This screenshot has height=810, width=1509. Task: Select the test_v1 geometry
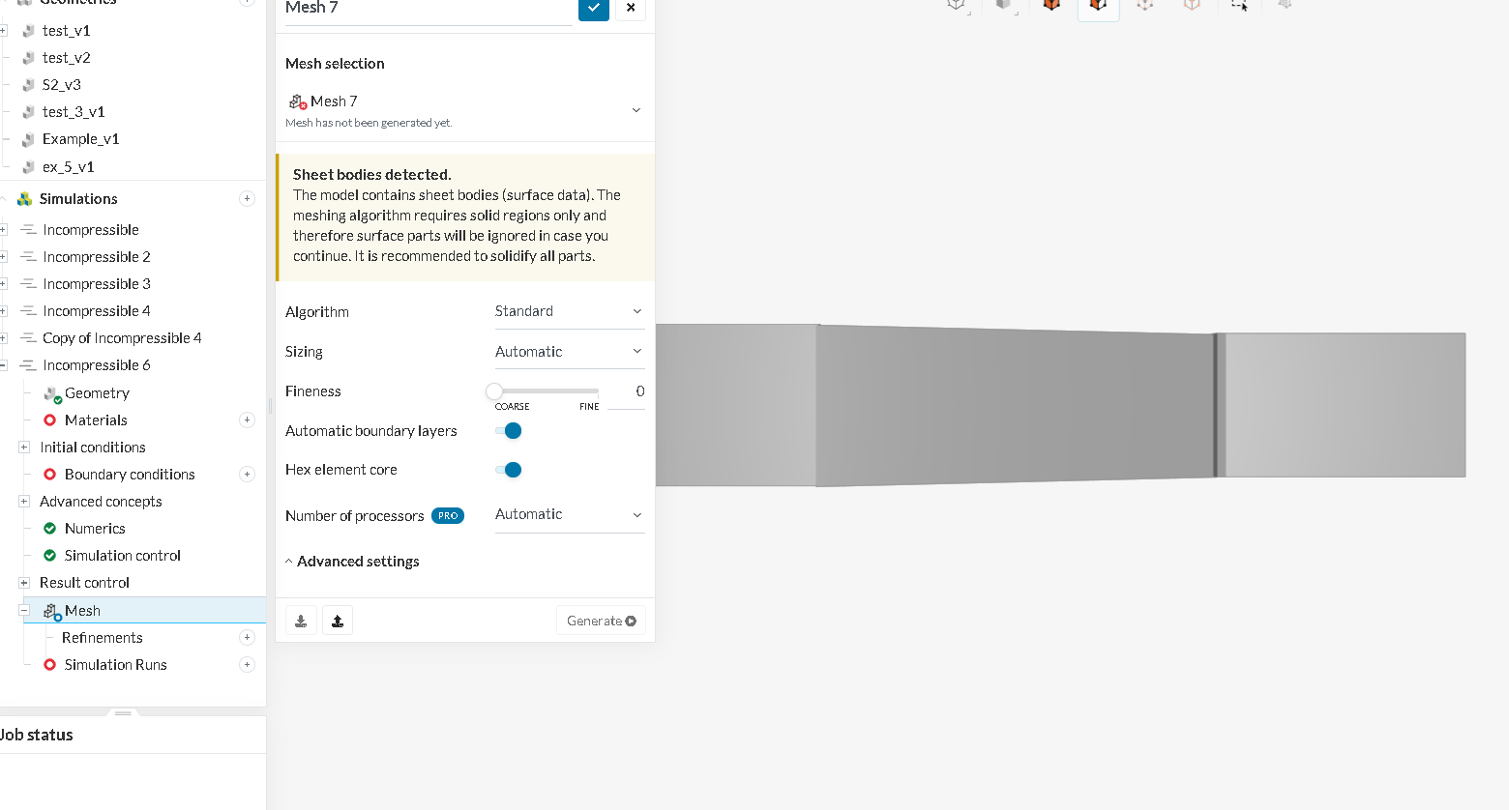coord(67,31)
